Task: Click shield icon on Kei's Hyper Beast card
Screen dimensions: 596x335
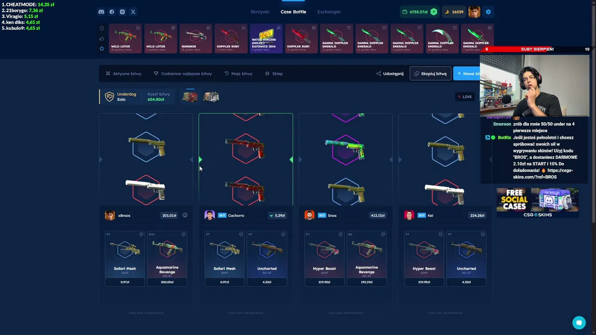Action: [440, 234]
